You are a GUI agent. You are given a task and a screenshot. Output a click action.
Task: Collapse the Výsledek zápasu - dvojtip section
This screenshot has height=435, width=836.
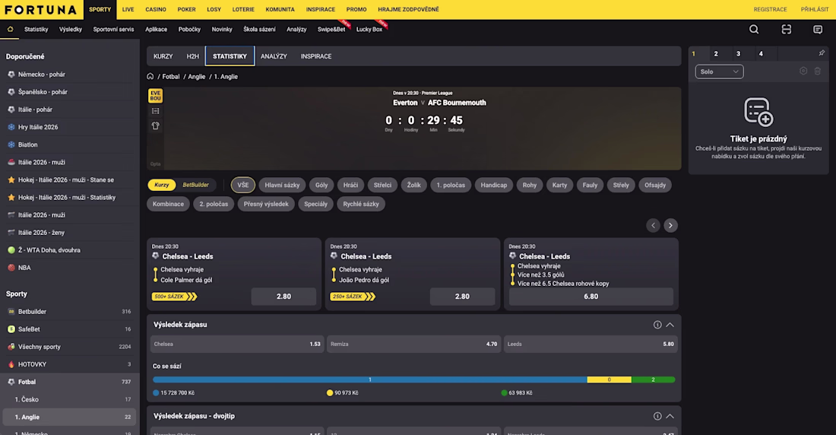coord(670,416)
